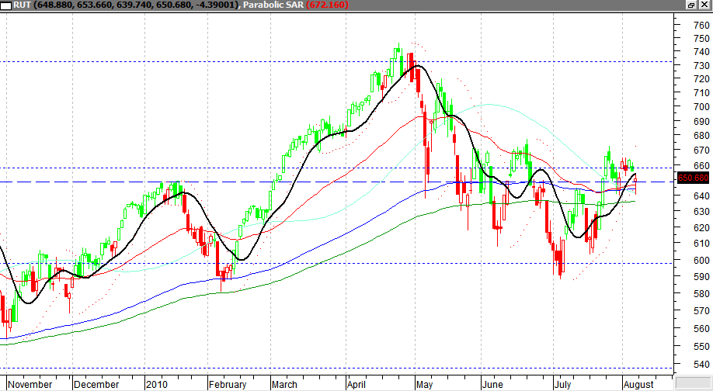The image size is (713, 391).
Task: Click the June label on time axis
Action: (x=492, y=385)
